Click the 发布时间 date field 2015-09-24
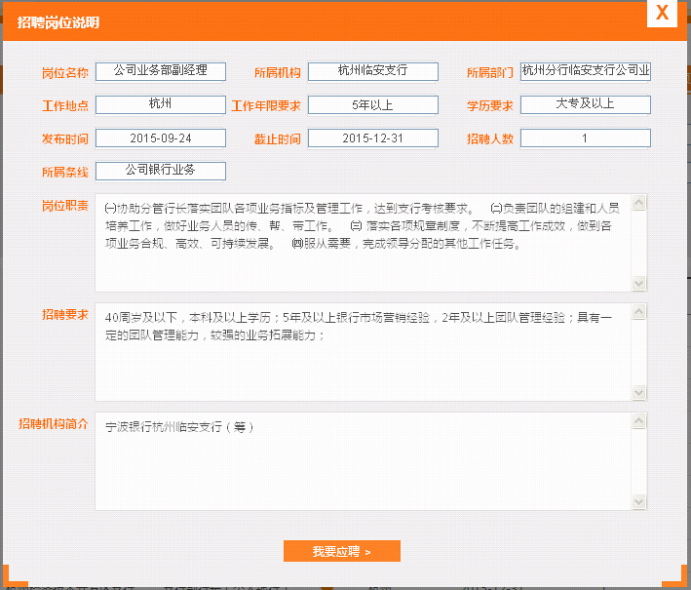The width and height of the screenshot is (691, 590). pos(161,138)
